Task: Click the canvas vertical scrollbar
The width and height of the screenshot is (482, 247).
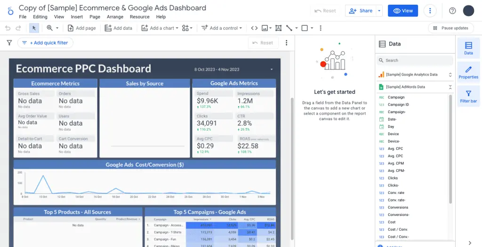Action: pyautogui.click(x=292, y=168)
